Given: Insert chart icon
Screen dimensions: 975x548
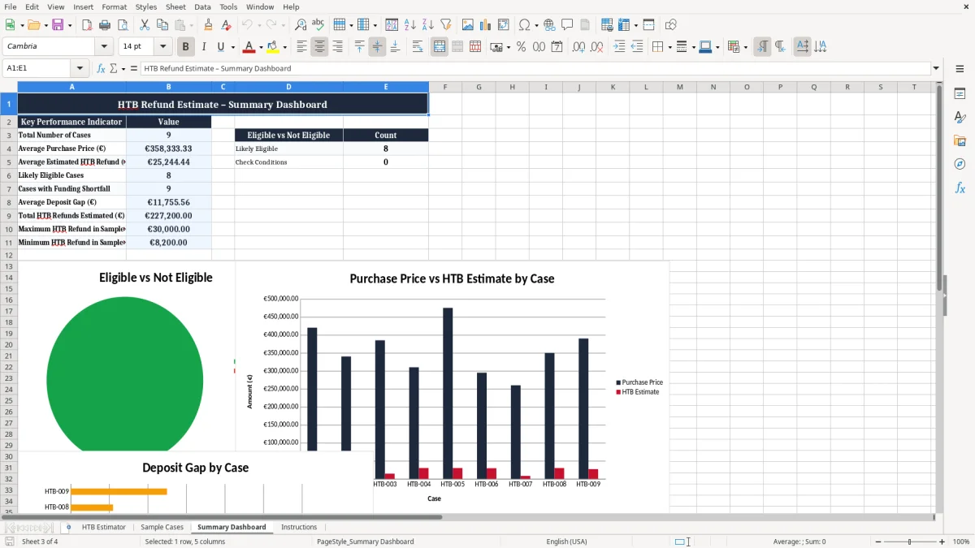Looking at the screenshot, I should click(x=486, y=25).
